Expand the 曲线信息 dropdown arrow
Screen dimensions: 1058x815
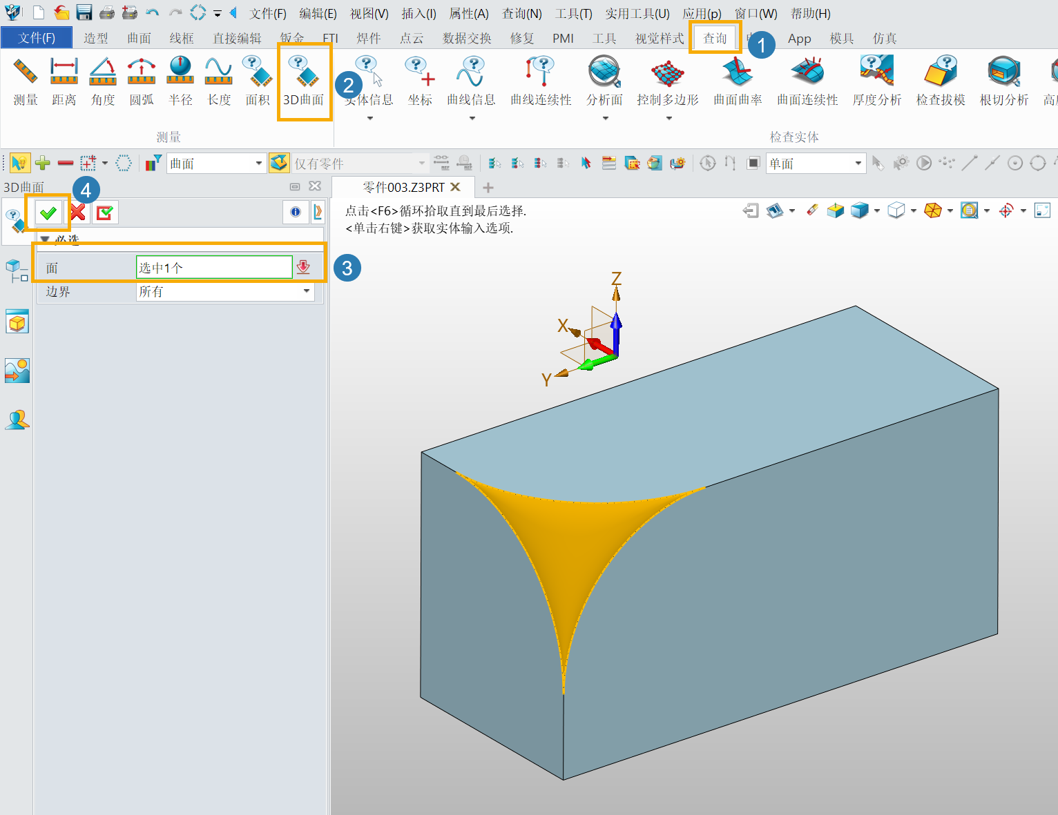pyautogui.click(x=472, y=119)
